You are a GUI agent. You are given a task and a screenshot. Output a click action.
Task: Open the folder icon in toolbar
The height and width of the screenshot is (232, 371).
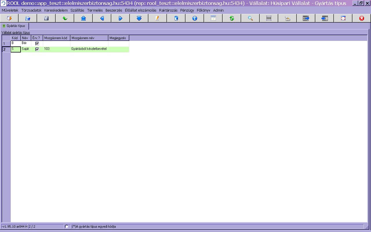28,18
